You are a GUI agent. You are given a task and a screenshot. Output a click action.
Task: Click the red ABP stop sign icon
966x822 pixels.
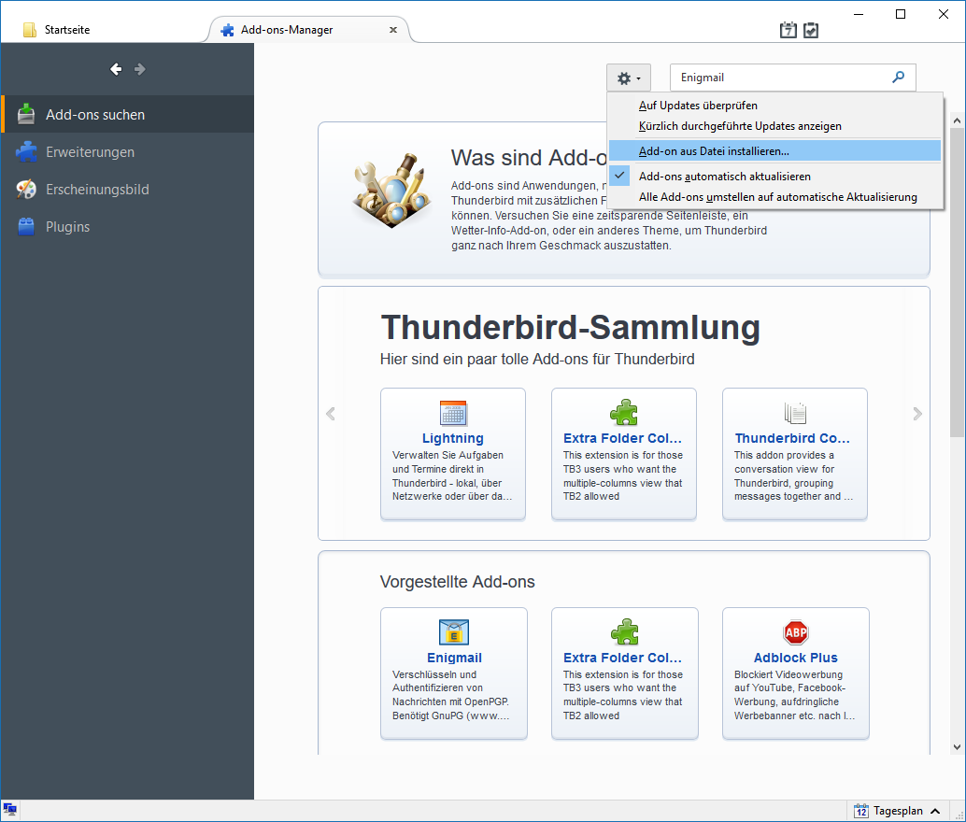[796, 632]
